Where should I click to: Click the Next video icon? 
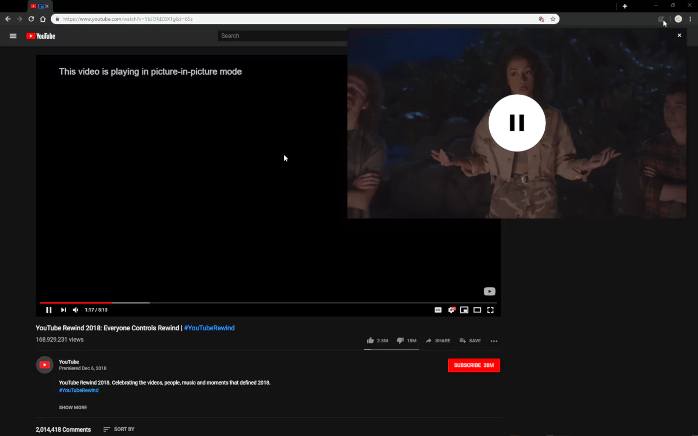[x=63, y=310]
